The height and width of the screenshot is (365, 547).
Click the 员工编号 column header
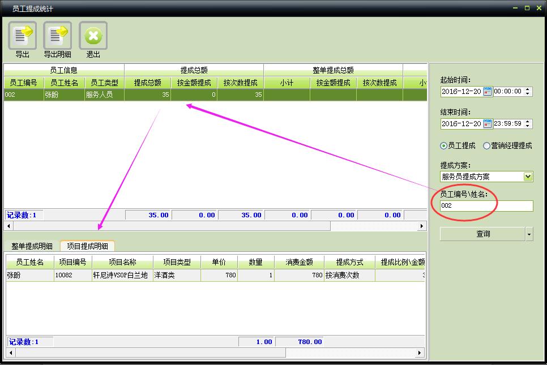(x=24, y=83)
